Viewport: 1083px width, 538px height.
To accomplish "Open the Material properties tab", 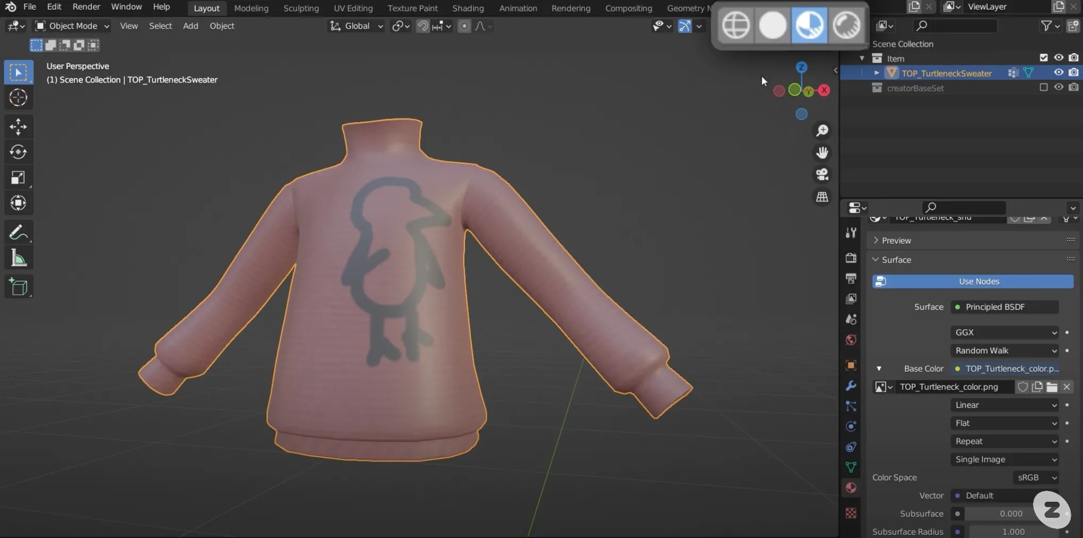I will [x=851, y=488].
